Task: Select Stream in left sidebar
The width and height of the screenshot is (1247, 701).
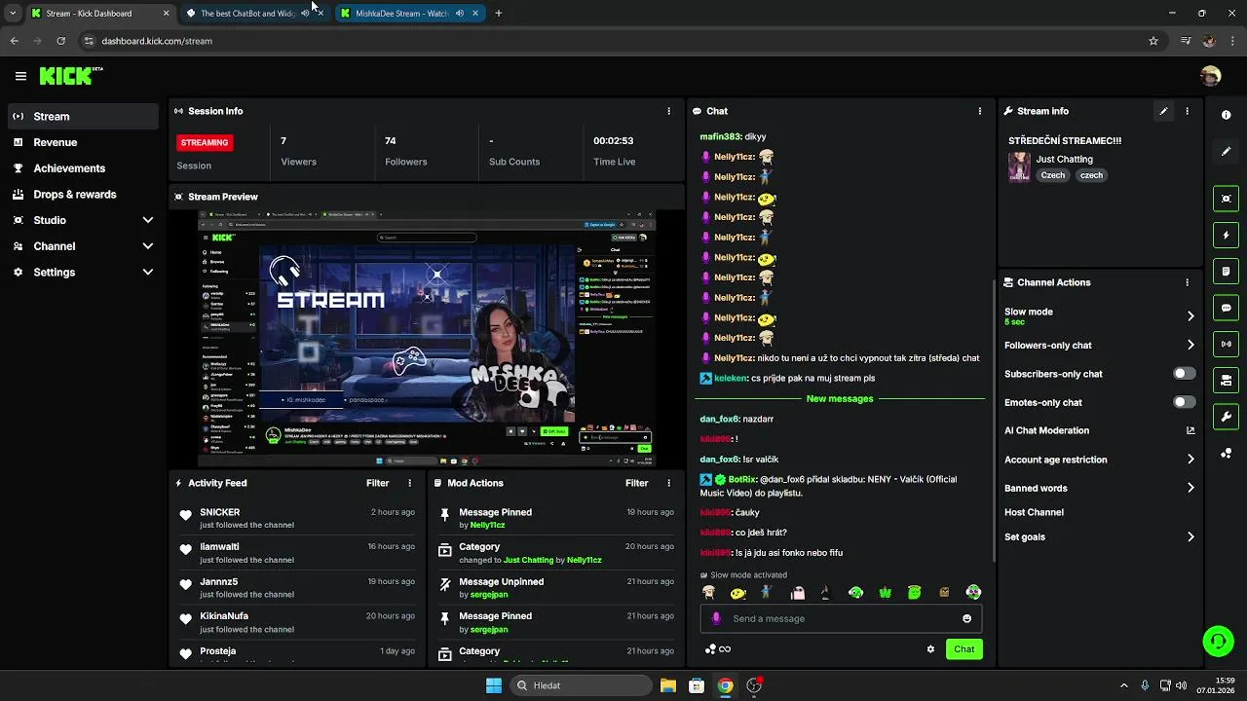Action: pyautogui.click(x=83, y=116)
